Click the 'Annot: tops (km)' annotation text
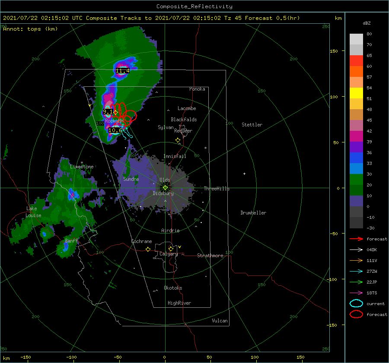 pos(30,29)
